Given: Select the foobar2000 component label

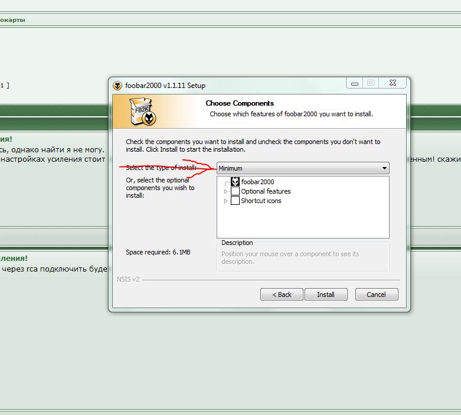Looking at the screenshot, I should tap(257, 182).
